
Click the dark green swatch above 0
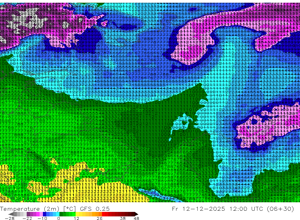tap(61, 214)
